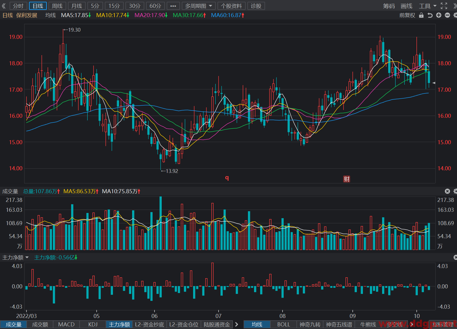This screenshot has width=457, height=329.
Task: Click the 保利发展 stock name label
Action: tap(27, 15)
